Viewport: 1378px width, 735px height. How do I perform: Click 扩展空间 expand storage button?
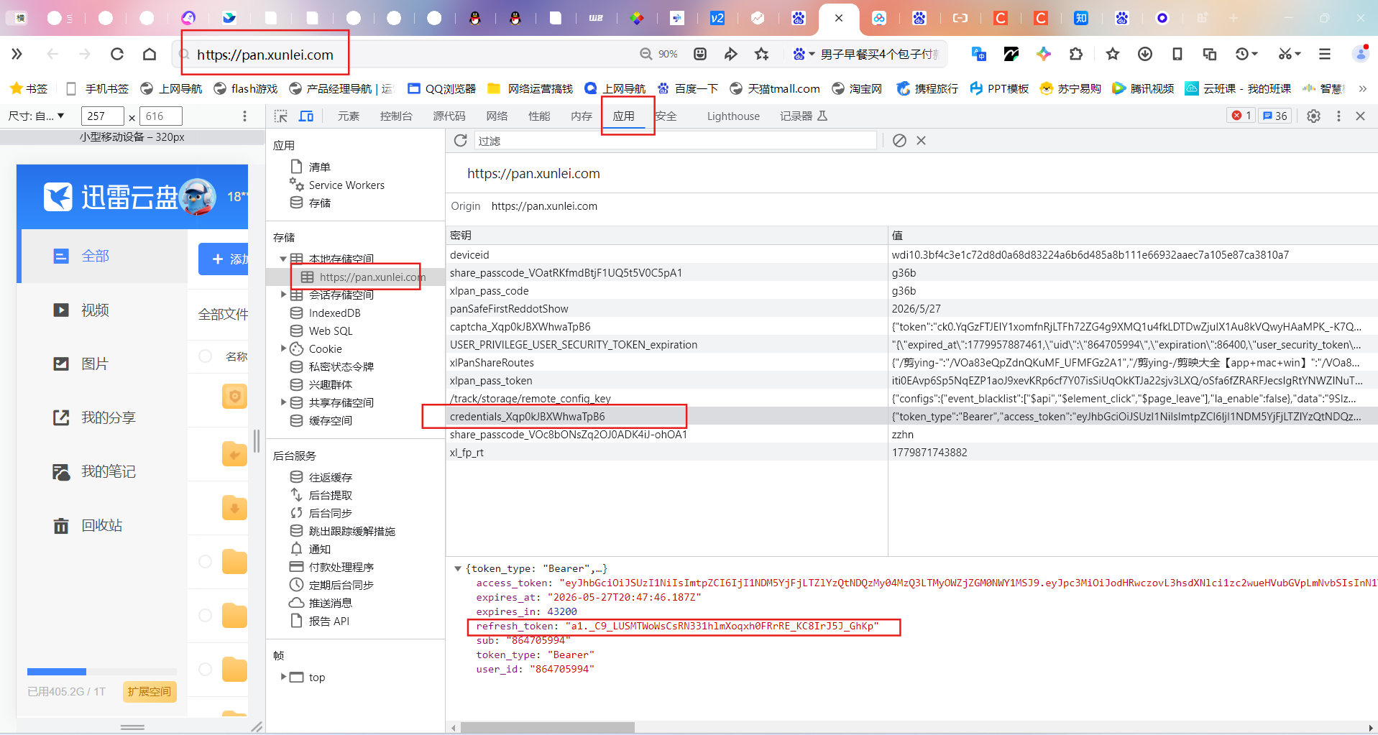click(x=150, y=691)
